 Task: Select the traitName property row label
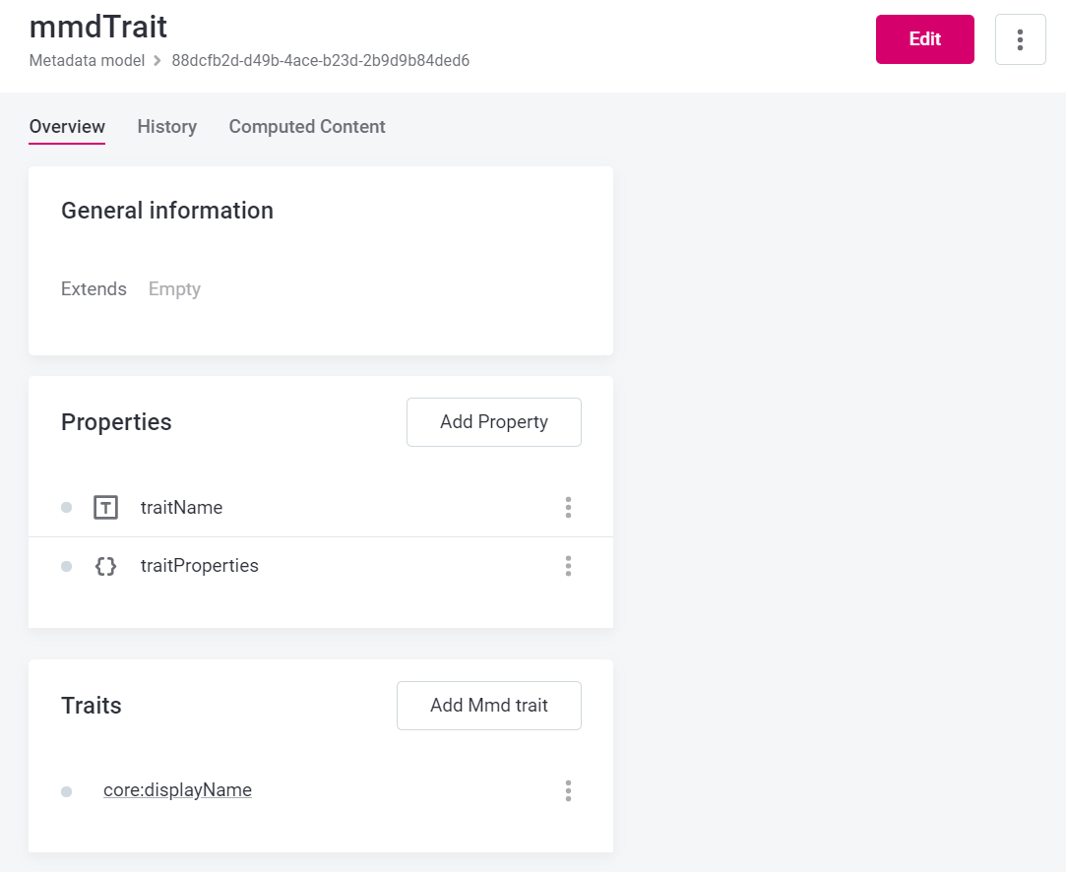(x=181, y=508)
